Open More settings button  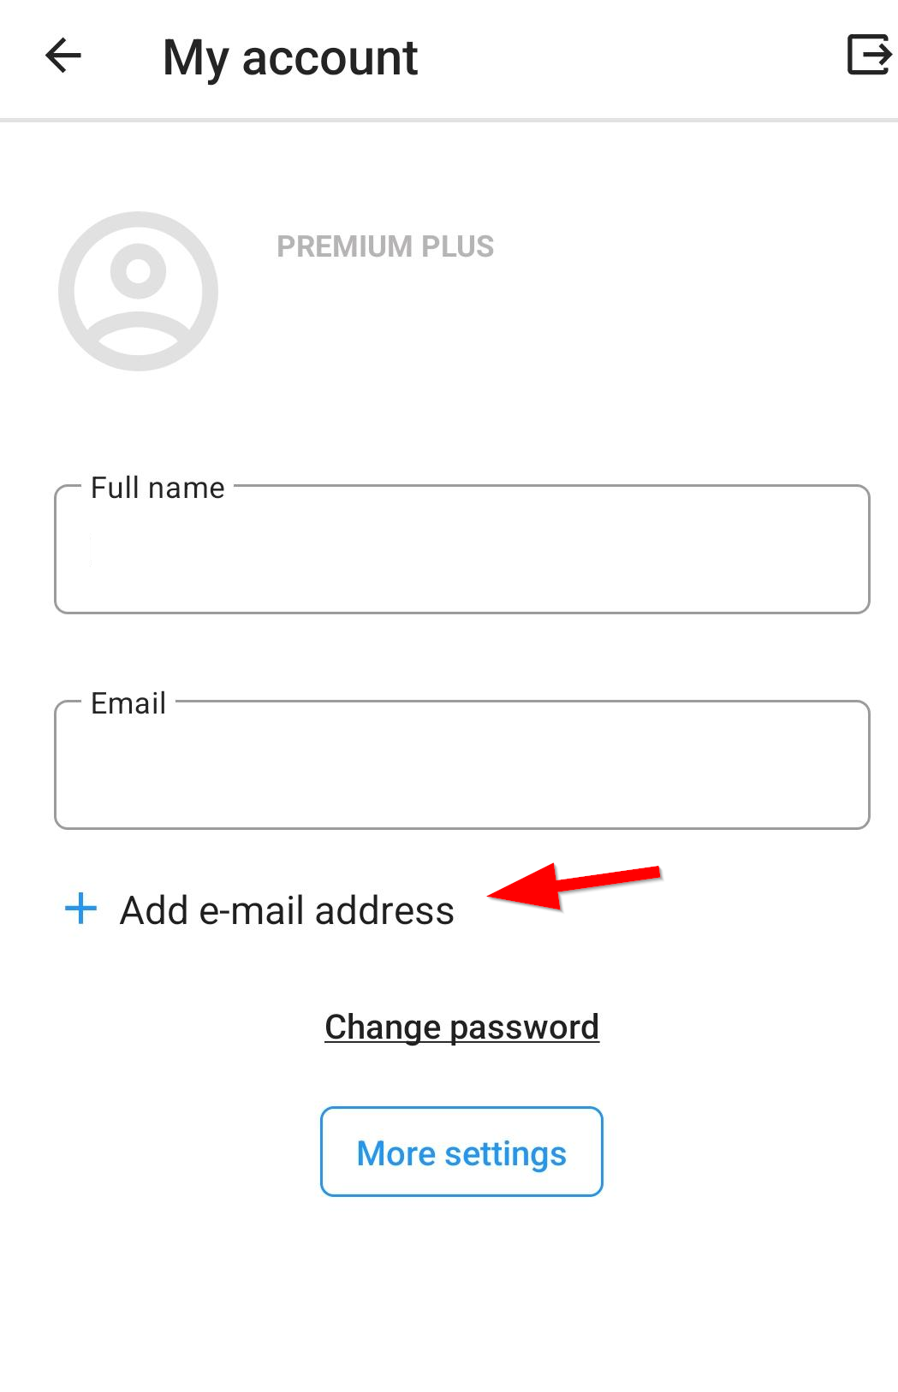pyautogui.click(x=462, y=1152)
